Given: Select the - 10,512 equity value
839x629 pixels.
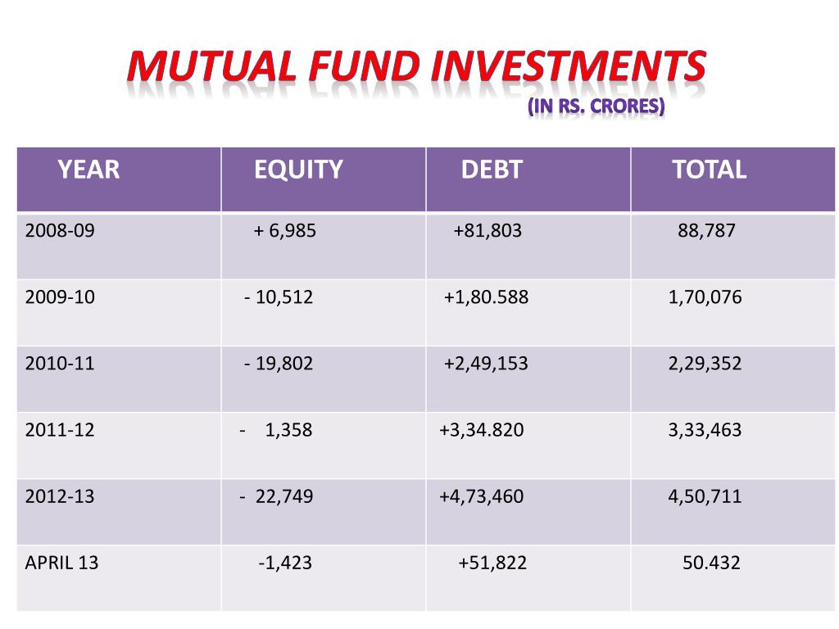Looking at the screenshot, I should tap(279, 297).
